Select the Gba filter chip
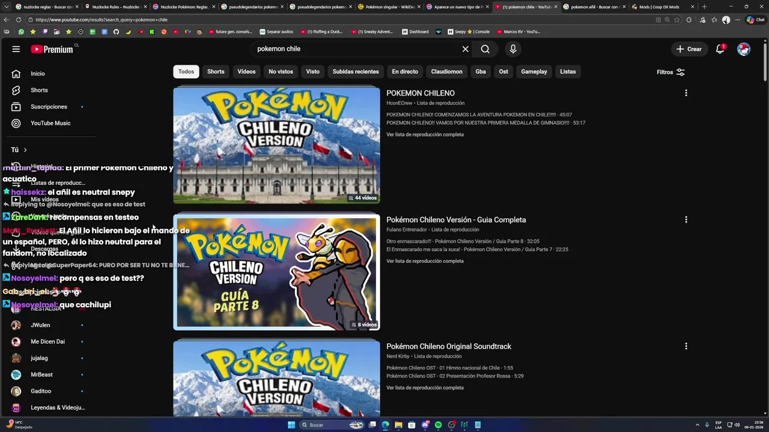The height and width of the screenshot is (432, 769). click(x=481, y=71)
